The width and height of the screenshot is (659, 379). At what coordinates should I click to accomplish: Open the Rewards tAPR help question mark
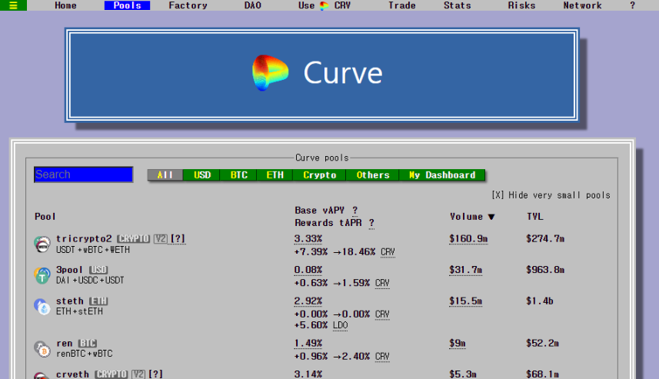[371, 223]
